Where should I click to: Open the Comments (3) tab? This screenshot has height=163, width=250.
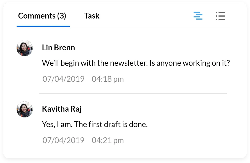click(x=42, y=16)
